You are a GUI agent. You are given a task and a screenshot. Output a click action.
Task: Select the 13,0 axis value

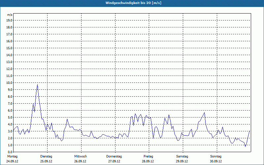[x=10, y=62]
